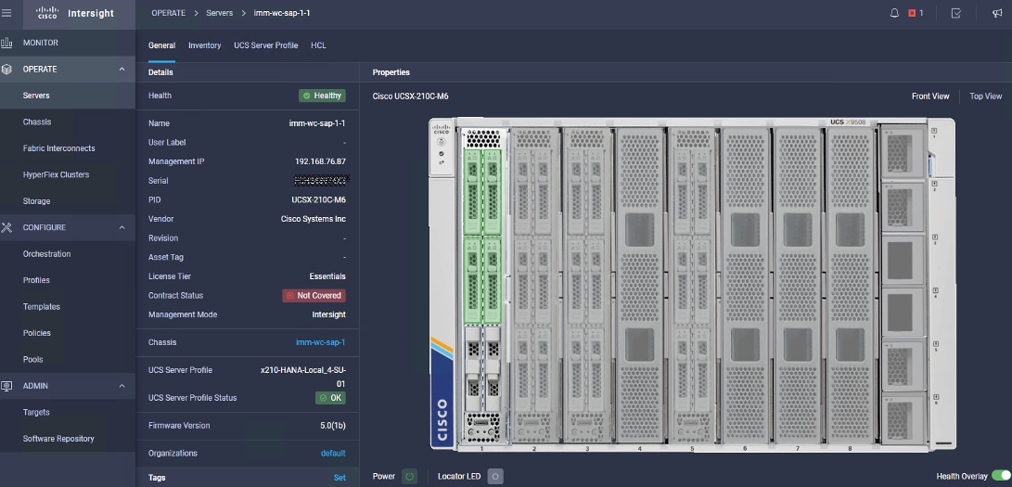Click firmware version 5.0(1b)
Screen dimensions: 1012x487
333,426
